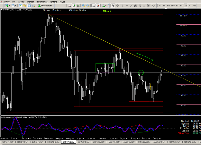The image size is (201, 145).
Task: Switch to M1 timeframe
Action: 160,6
